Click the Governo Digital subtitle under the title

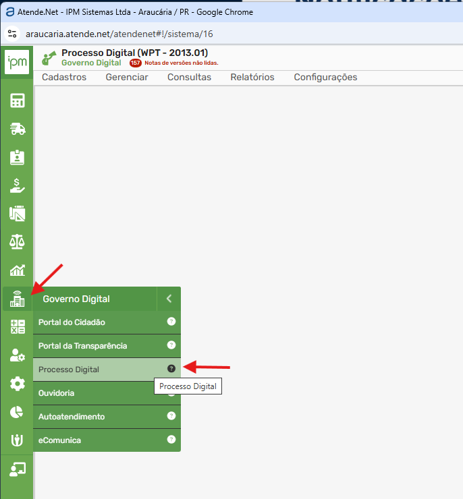pos(91,63)
